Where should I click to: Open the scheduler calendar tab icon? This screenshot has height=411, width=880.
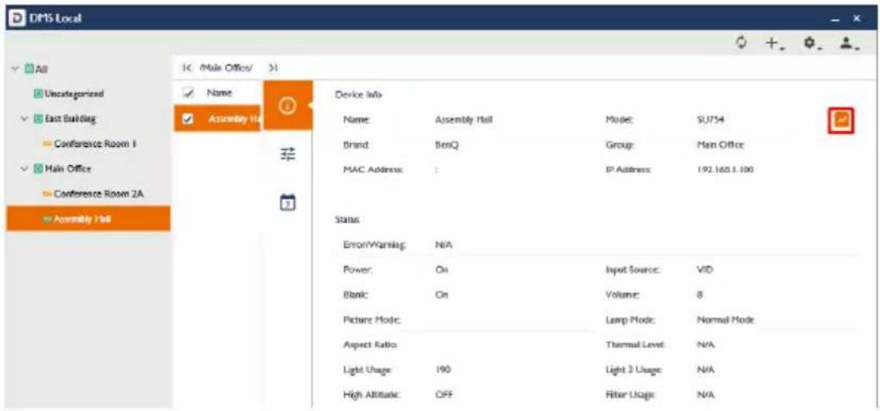[287, 202]
